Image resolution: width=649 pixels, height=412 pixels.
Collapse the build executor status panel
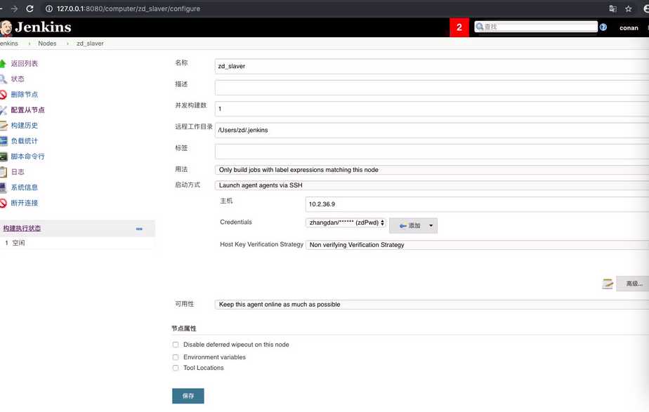(139, 229)
